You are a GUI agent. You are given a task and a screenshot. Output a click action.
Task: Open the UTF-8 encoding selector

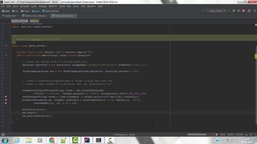pyautogui.click(x=239, y=134)
